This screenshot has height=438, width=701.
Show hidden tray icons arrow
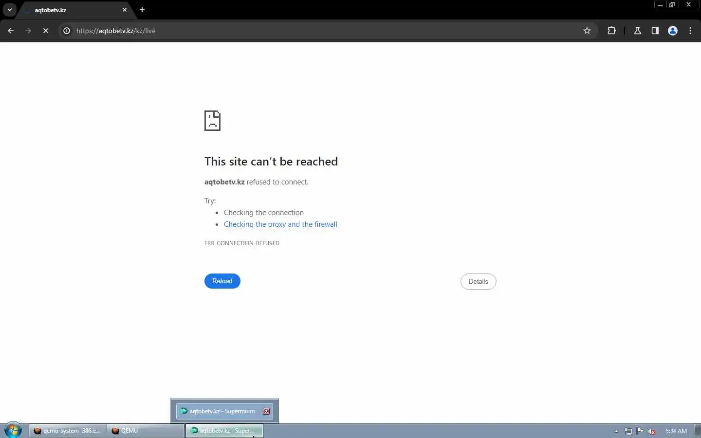pos(616,431)
